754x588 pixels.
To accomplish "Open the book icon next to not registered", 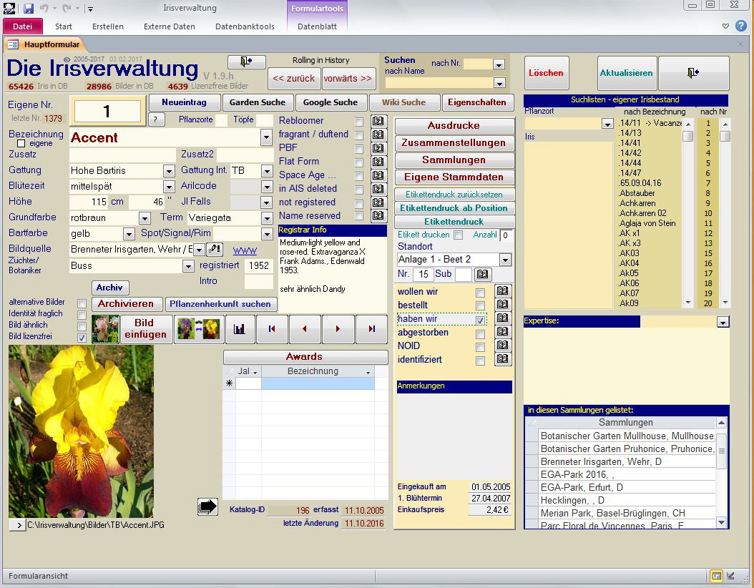I will click(378, 202).
